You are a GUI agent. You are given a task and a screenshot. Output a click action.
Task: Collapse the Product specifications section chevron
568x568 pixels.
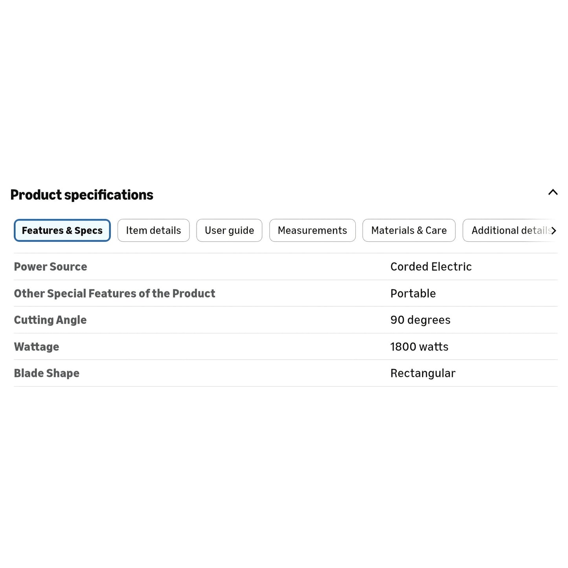pyautogui.click(x=553, y=192)
